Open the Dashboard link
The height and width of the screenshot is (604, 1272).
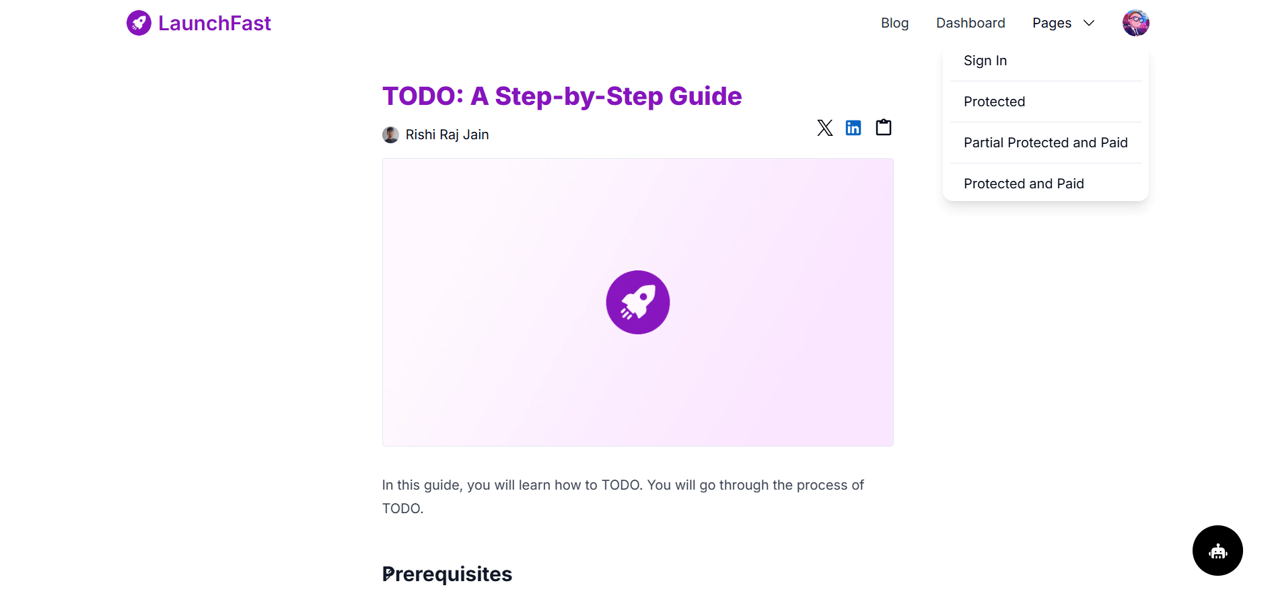tap(970, 23)
